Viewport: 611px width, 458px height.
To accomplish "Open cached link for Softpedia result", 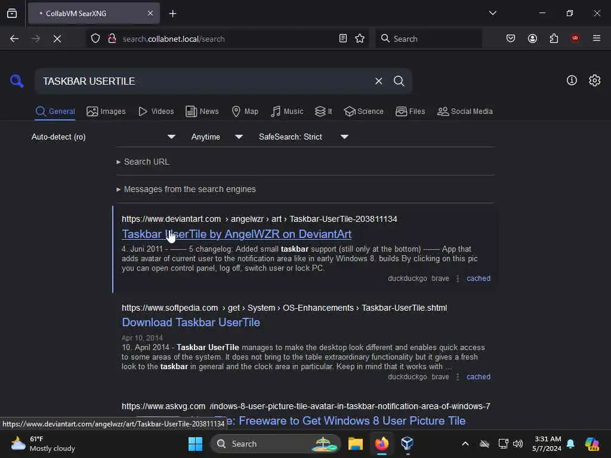I will pyautogui.click(x=479, y=377).
